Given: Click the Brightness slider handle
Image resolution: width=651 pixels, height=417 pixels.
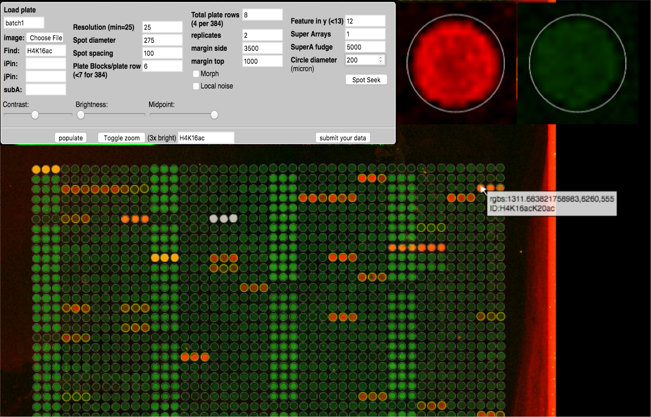Looking at the screenshot, I should point(80,115).
